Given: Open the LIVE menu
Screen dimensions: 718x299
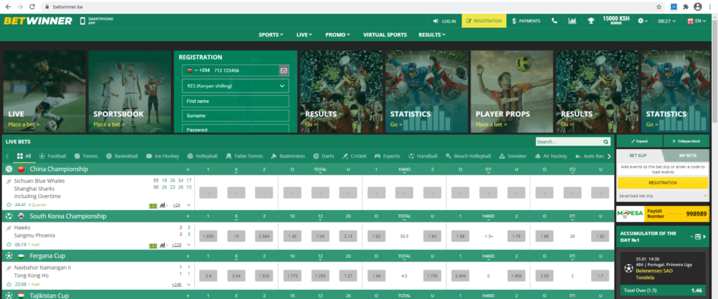Looking at the screenshot, I should (304, 35).
